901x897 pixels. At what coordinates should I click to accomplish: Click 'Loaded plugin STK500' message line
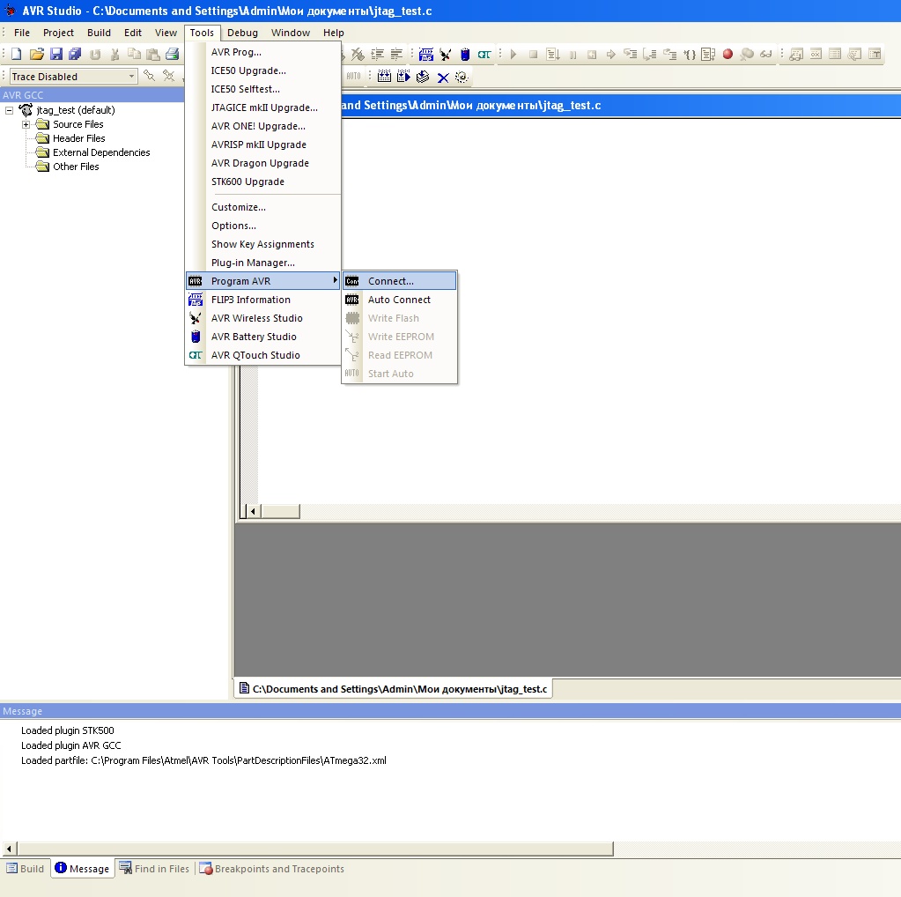[x=68, y=730]
